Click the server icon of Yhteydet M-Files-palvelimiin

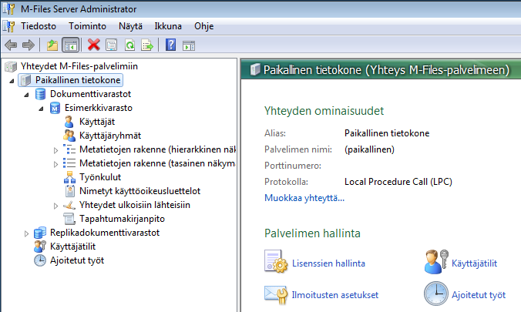point(11,66)
